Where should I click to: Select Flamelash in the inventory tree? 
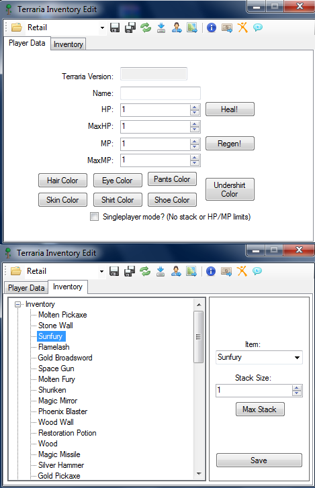pyautogui.click(x=54, y=347)
